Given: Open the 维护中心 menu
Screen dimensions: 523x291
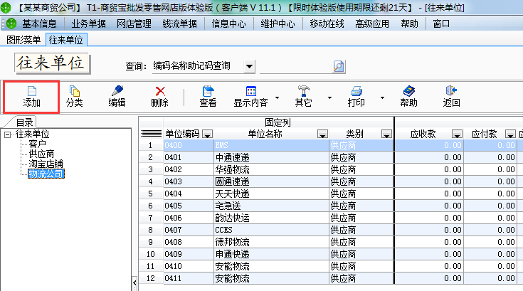Looking at the screenshot, I should point(278,23).
